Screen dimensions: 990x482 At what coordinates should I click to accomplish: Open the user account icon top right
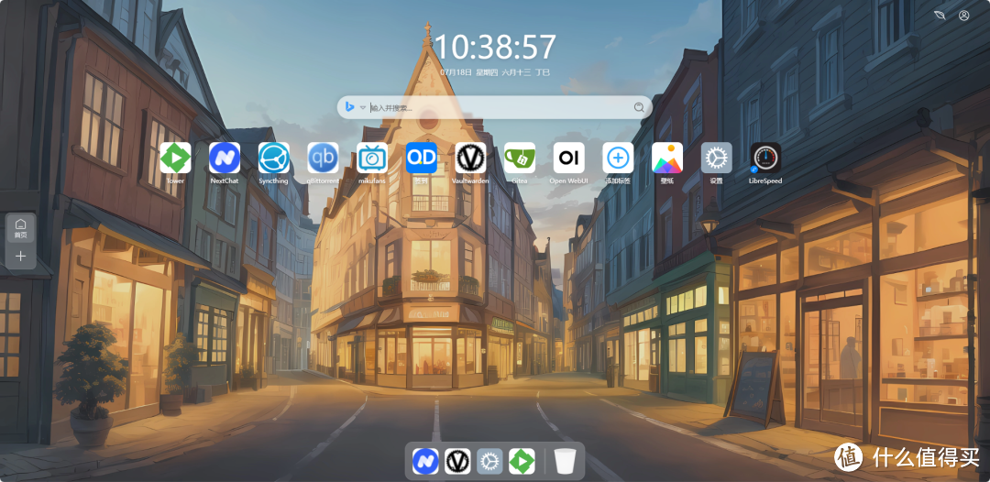tap(964, 16)
